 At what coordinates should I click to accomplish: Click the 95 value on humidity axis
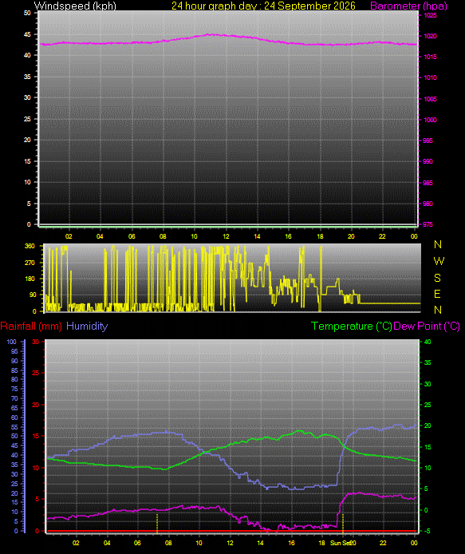(x=14, y=351)
